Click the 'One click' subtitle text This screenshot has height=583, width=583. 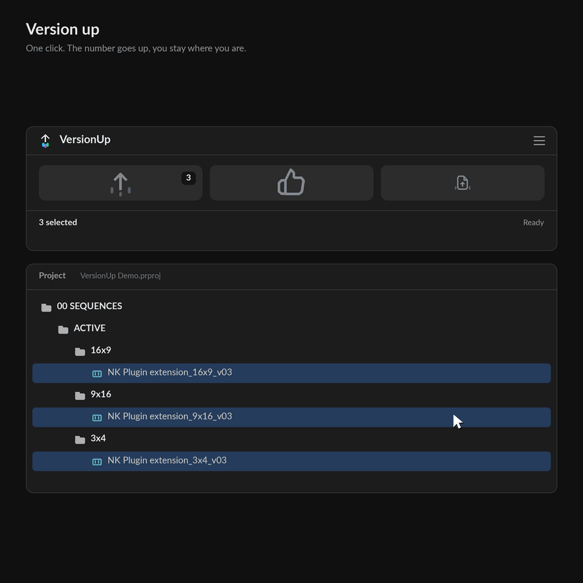tap(136, 49)
